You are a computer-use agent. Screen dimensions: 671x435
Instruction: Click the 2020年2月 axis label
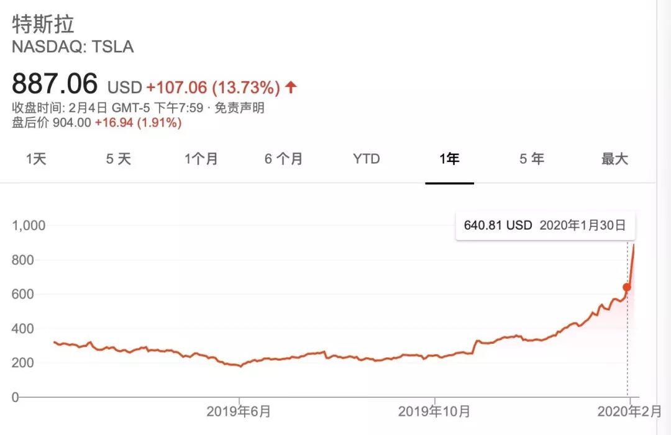(629, 411)
